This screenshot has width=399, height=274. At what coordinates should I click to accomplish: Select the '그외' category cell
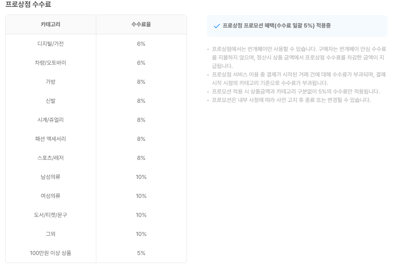51,234
